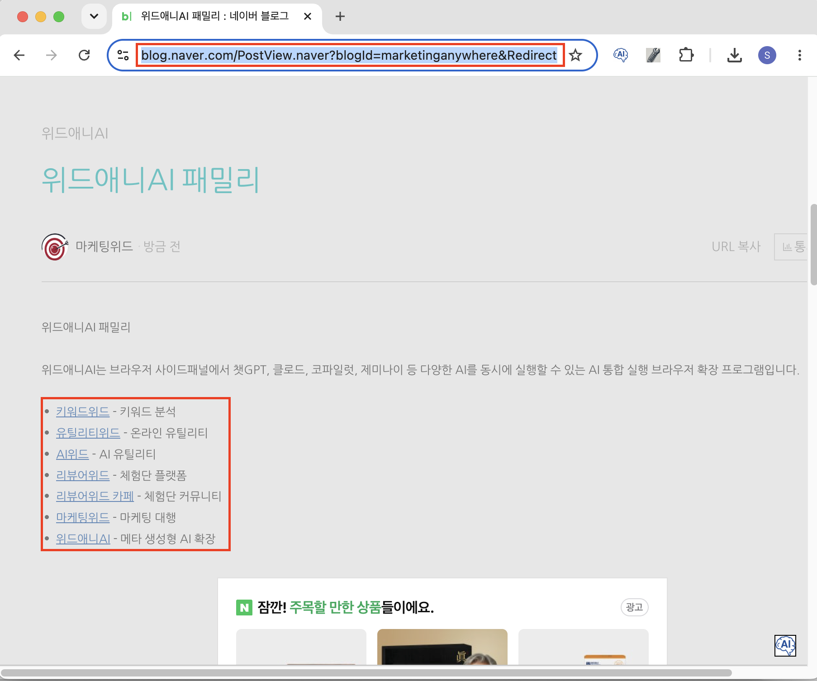Copy the post link via URL 복사

[736, 246]
